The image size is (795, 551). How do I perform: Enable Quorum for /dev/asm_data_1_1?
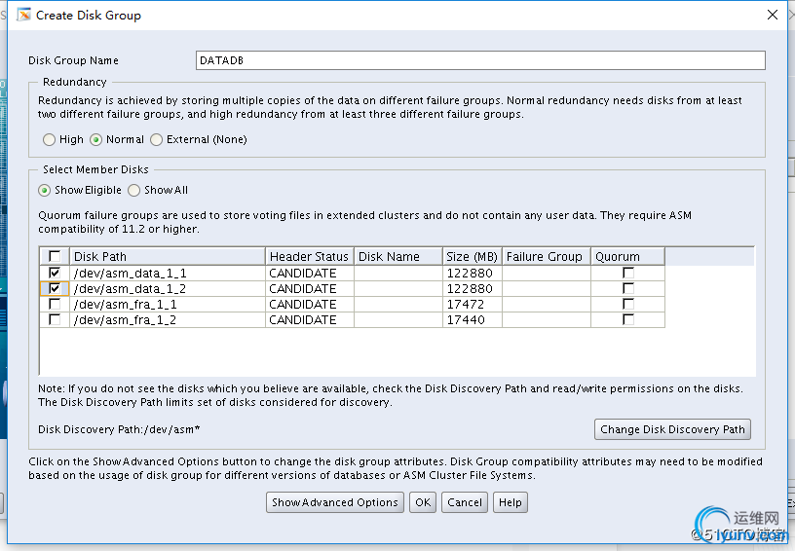click(x=628, y=274)
